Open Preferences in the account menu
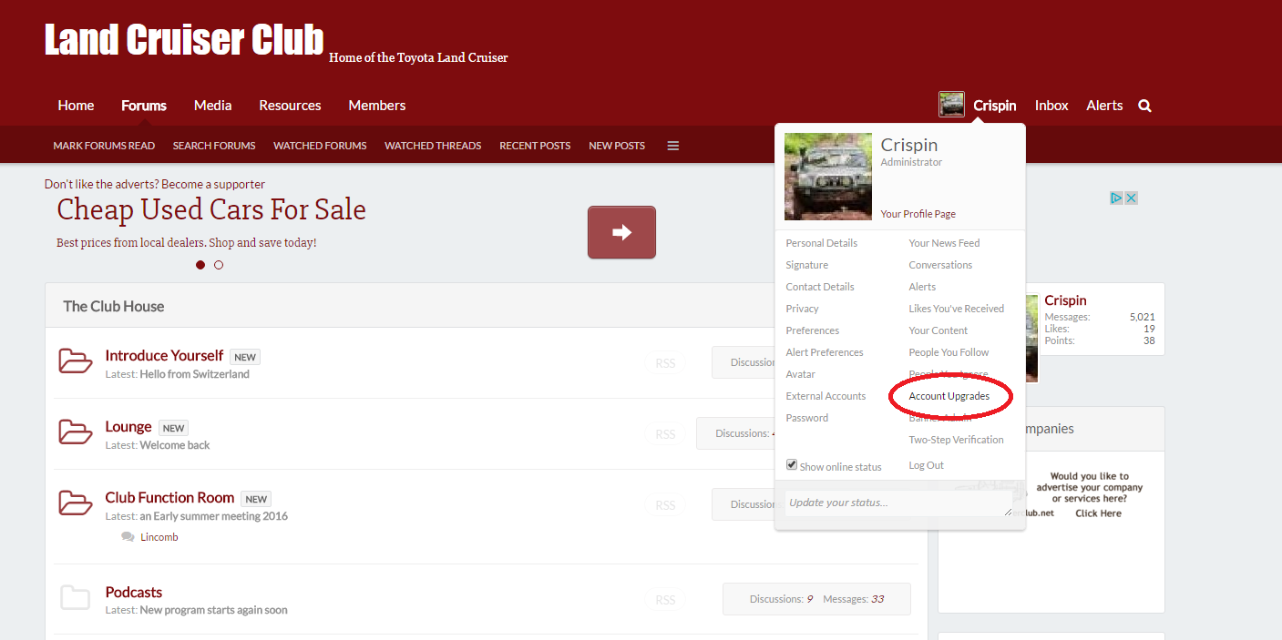This screenshot has height=640, width=1282. [x=813, y=330]
